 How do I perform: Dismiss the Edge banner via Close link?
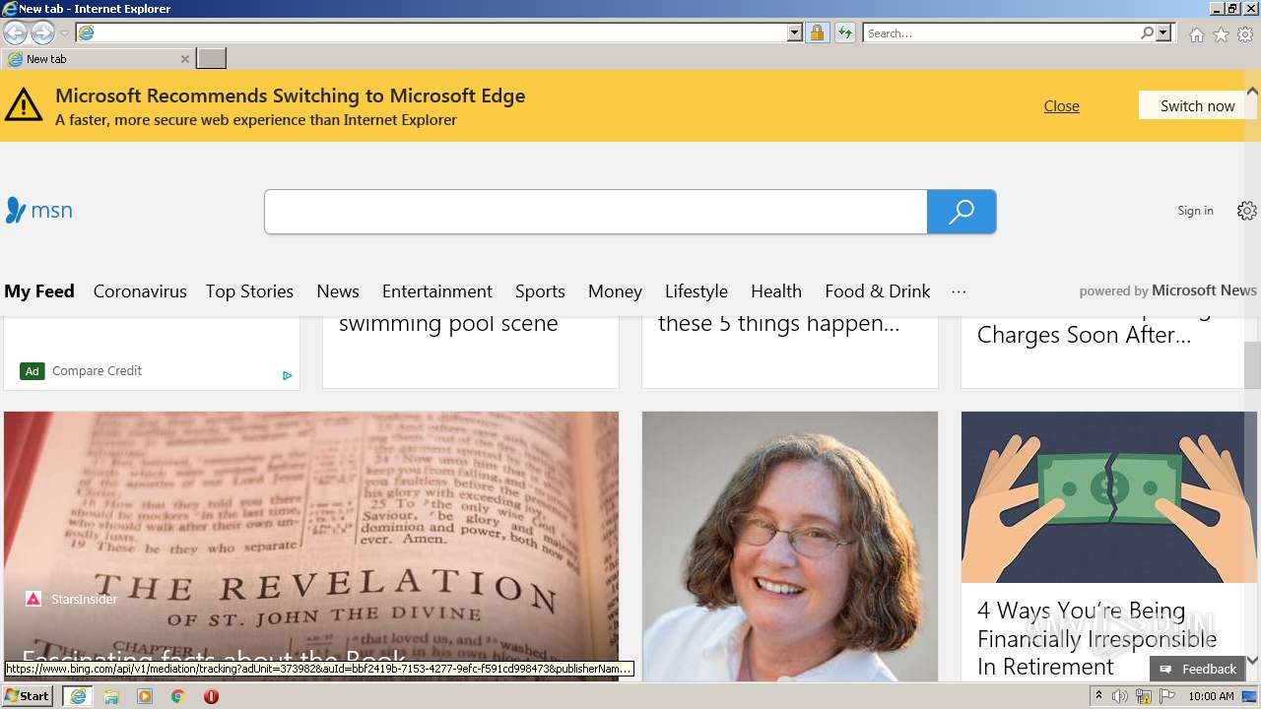point(1061,105)
